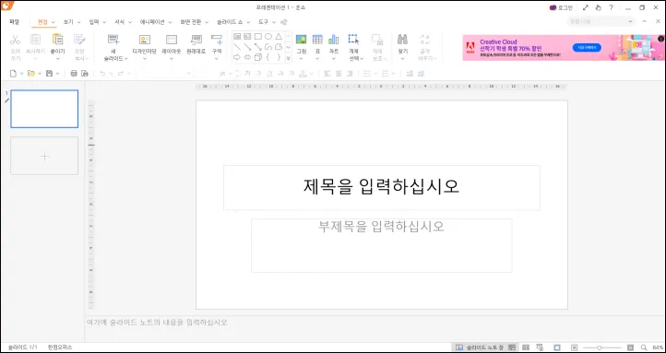Click the Paste (붙이기) icon

point(57,40)
